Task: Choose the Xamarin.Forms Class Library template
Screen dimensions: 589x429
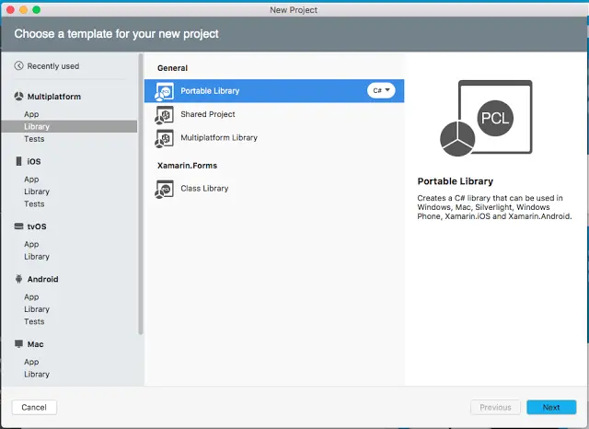Action: pyautogui.click(x=274, y=189)
